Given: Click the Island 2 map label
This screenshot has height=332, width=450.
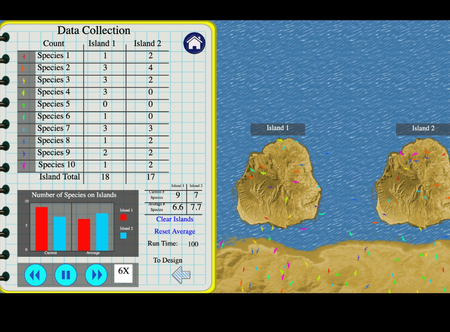Looking at the screenshot, I should click(x=422, y=128).
